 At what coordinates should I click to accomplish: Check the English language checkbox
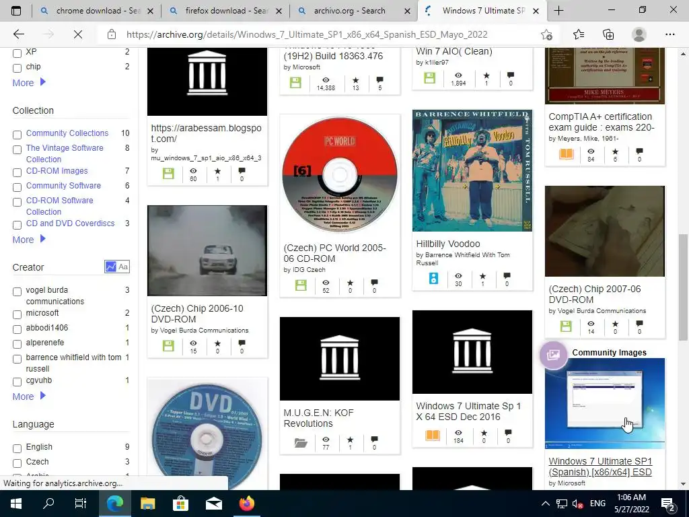tap(17, 448)
